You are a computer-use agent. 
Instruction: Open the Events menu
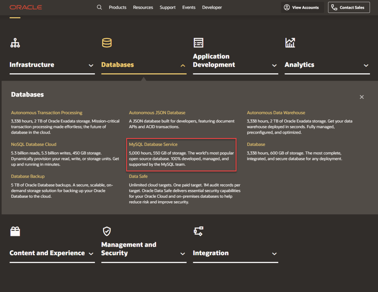(189, 7)
